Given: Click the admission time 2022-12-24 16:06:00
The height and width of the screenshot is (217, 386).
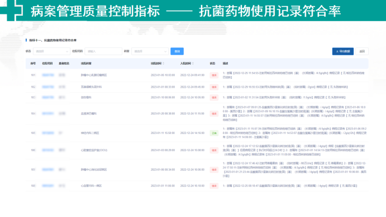Looking at the screenshot, I should click(192, 170).
